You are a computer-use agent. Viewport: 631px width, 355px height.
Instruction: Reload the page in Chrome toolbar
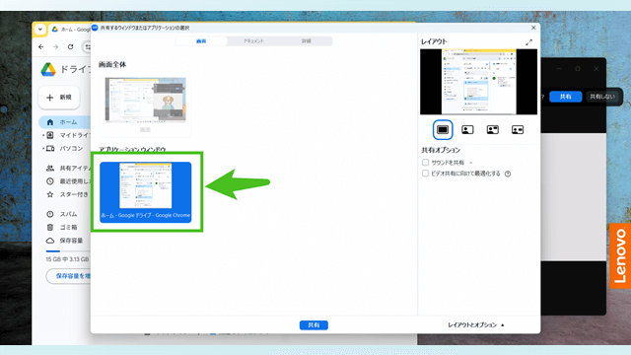70,46
